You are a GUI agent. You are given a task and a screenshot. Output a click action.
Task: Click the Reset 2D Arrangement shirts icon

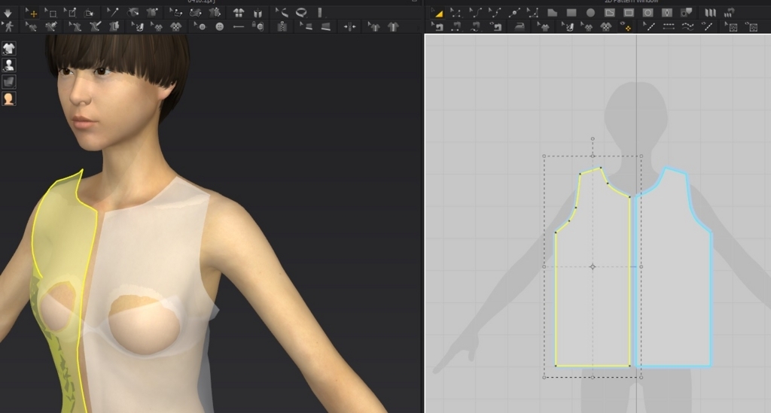point(238,13)
